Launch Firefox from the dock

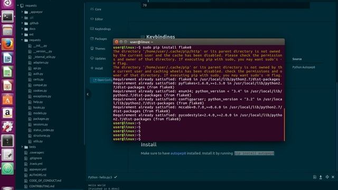coord(7,44)
